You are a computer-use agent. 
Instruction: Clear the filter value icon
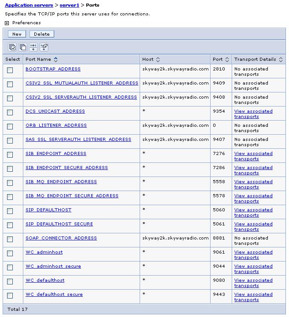(44, 47)
